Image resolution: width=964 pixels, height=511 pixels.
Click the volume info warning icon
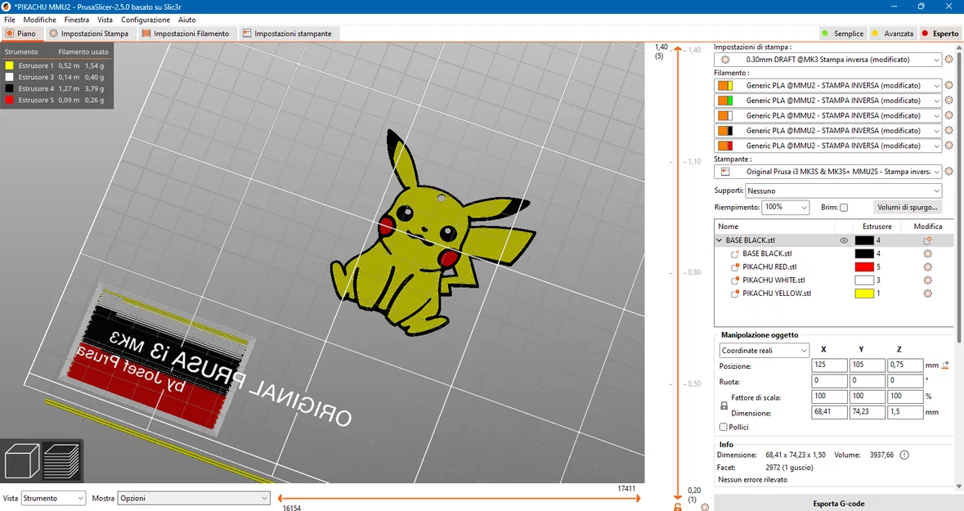pyautogui.click(x=903, y=455)
